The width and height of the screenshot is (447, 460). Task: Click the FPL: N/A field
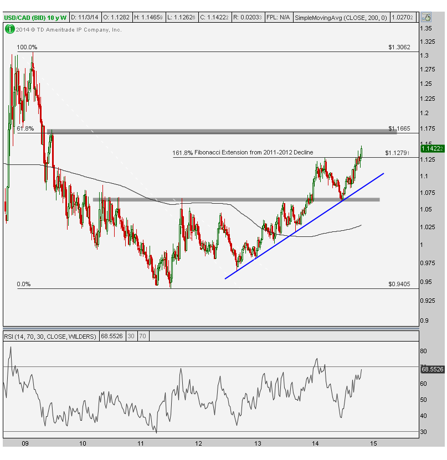[x=278, y=18]
